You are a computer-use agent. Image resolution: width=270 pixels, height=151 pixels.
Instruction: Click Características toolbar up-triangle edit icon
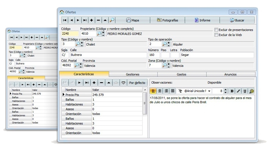pos(109,83)
